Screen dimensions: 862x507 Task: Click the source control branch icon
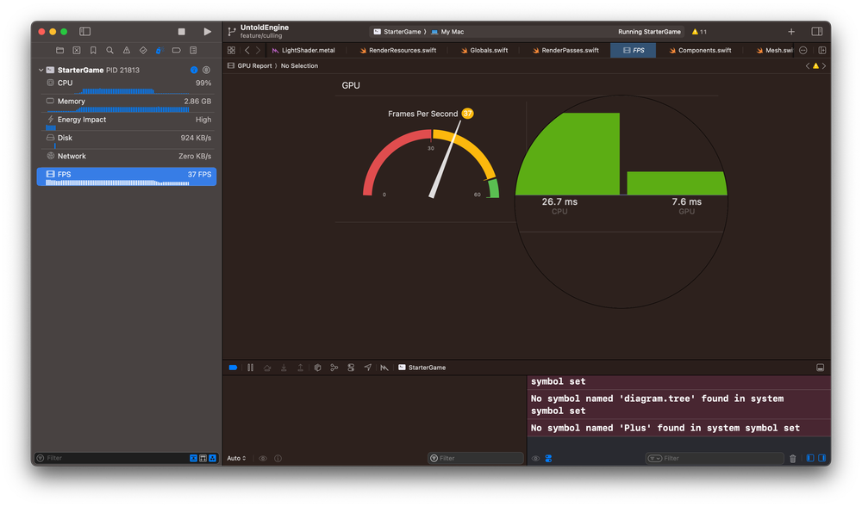point(231,32)
